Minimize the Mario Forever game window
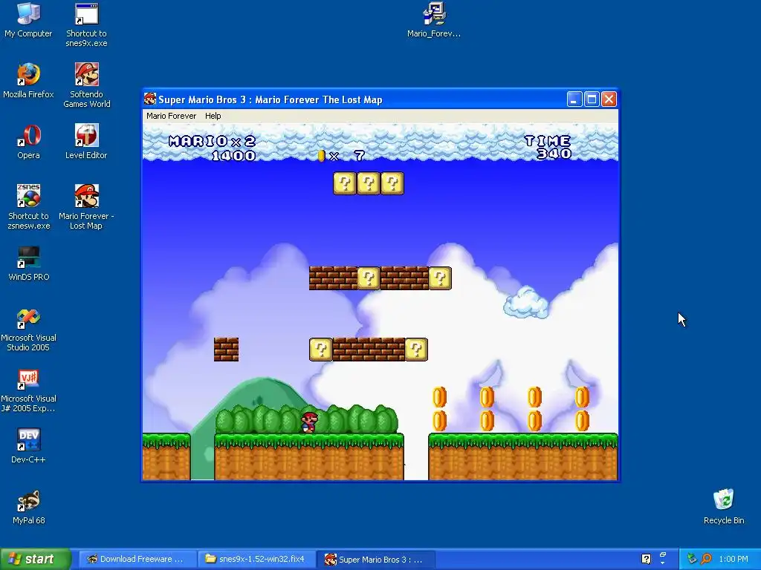The height and width of the screenshot is (570, 761). tap(574, 99)
